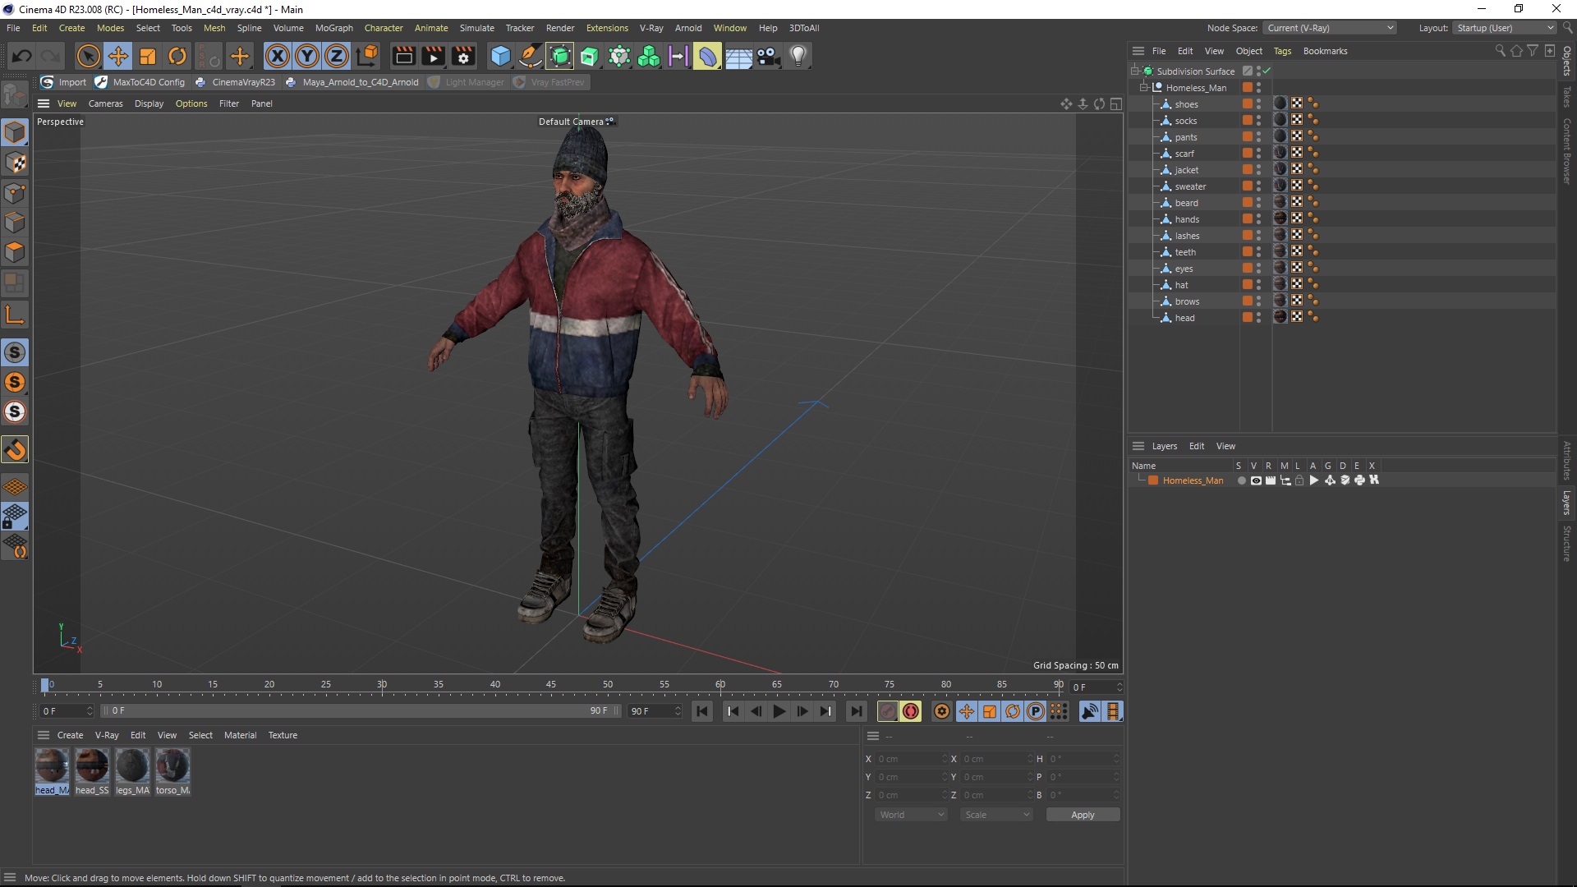
Task: Toggle Subdivision Surface enable checkmark
Action: [x=1267, y=71]
